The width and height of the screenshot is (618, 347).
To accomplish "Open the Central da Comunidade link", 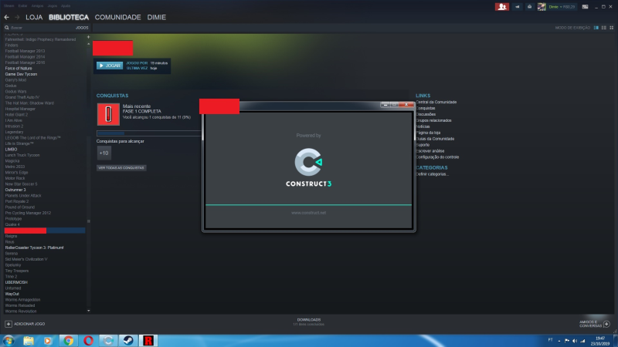I will coord(436,103).
